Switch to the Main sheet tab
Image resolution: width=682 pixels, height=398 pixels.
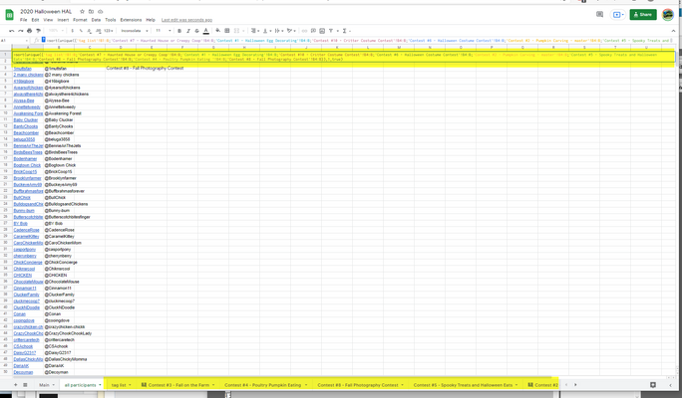pos(47,385)
